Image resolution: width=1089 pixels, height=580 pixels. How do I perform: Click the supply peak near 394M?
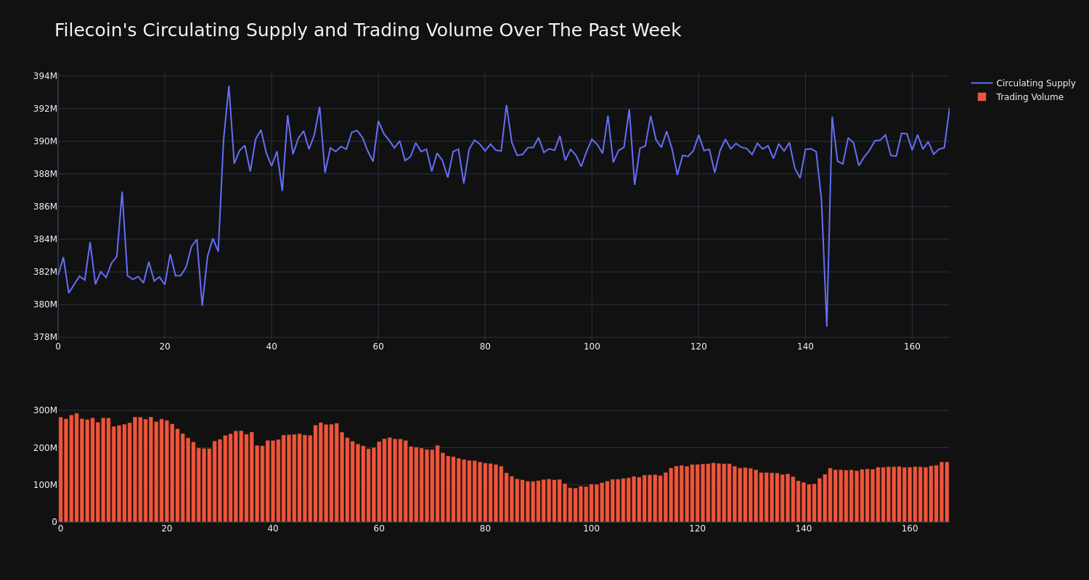point(229,86)
